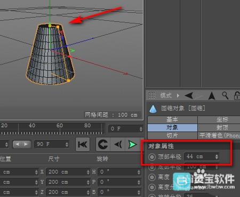Click the record/loop C-shaped playback button

[103, 144]
